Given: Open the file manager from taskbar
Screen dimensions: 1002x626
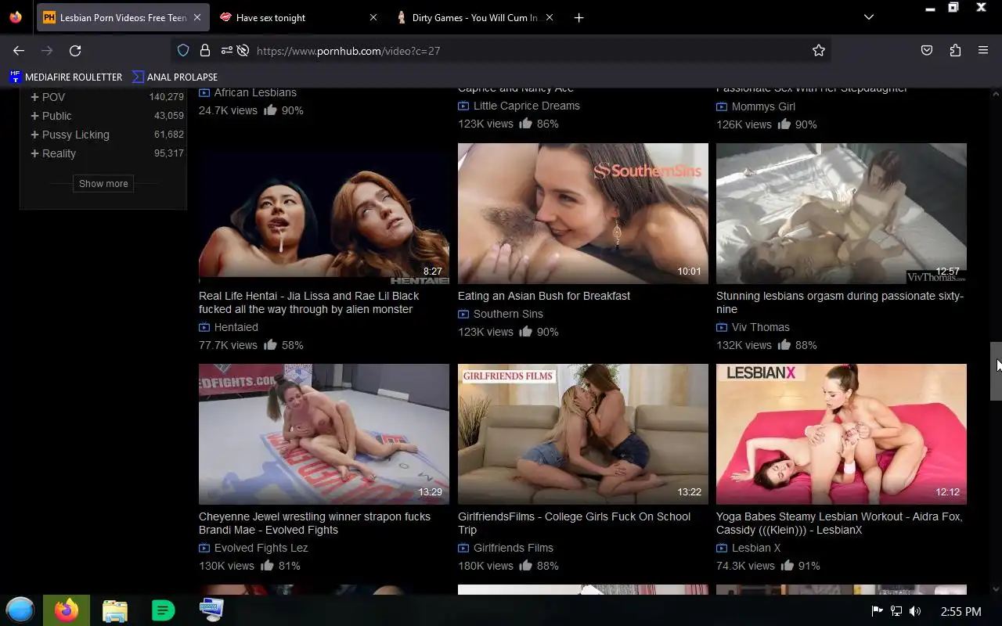Looking at the screenshot, I should tap(115, 610).
